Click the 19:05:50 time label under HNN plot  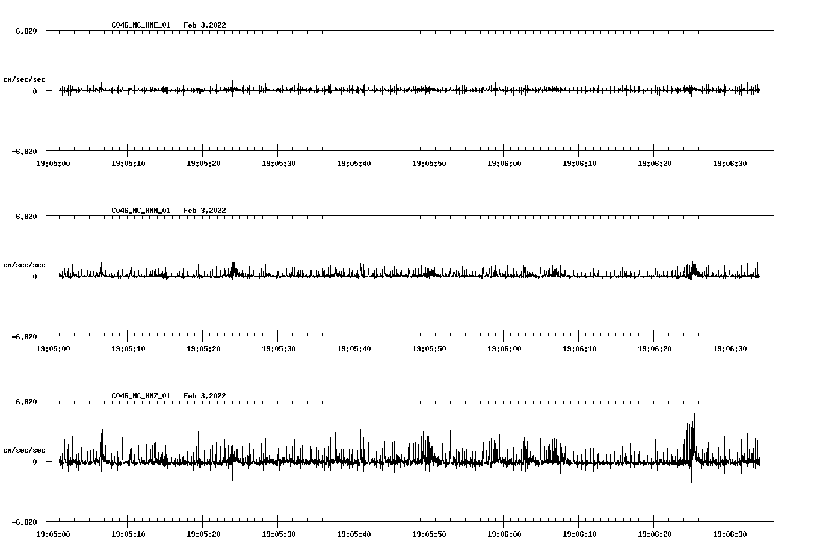pos(429,348)
